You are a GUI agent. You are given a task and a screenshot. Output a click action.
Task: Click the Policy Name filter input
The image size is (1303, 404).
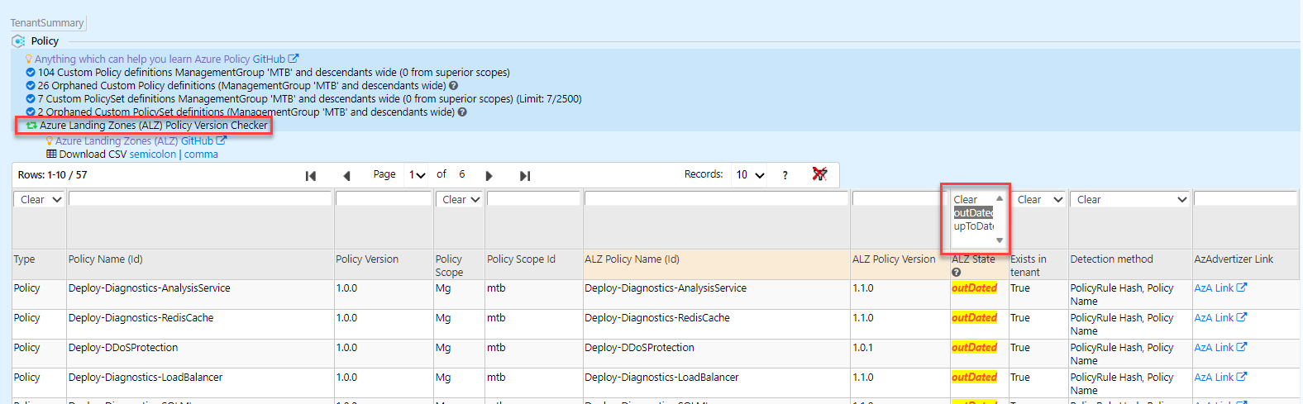click(200, 199)
